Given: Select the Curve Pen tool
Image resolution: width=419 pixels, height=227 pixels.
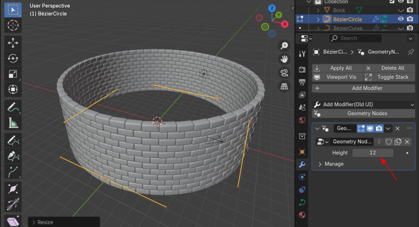Looking at the screenshot, I should pos(13,156).
